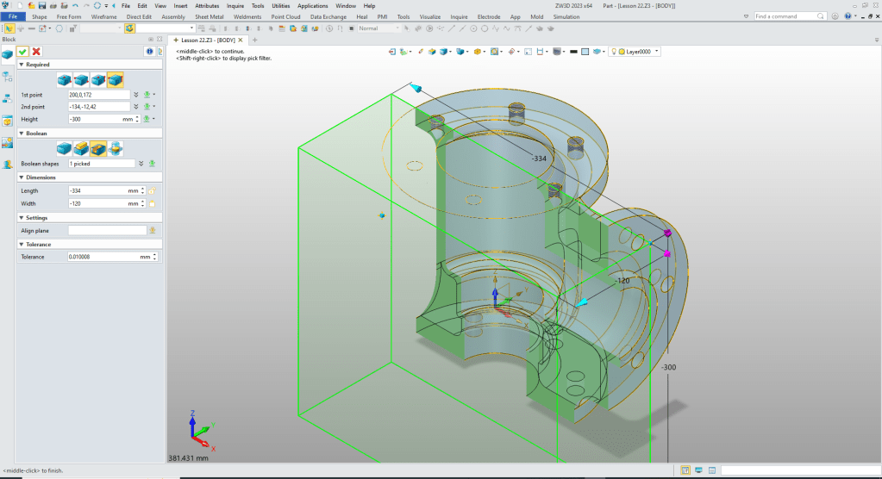The width and height of the screenshot is (882, 479).
Task: Toggle the lock beside Width dimension
Action: [152, 203]
